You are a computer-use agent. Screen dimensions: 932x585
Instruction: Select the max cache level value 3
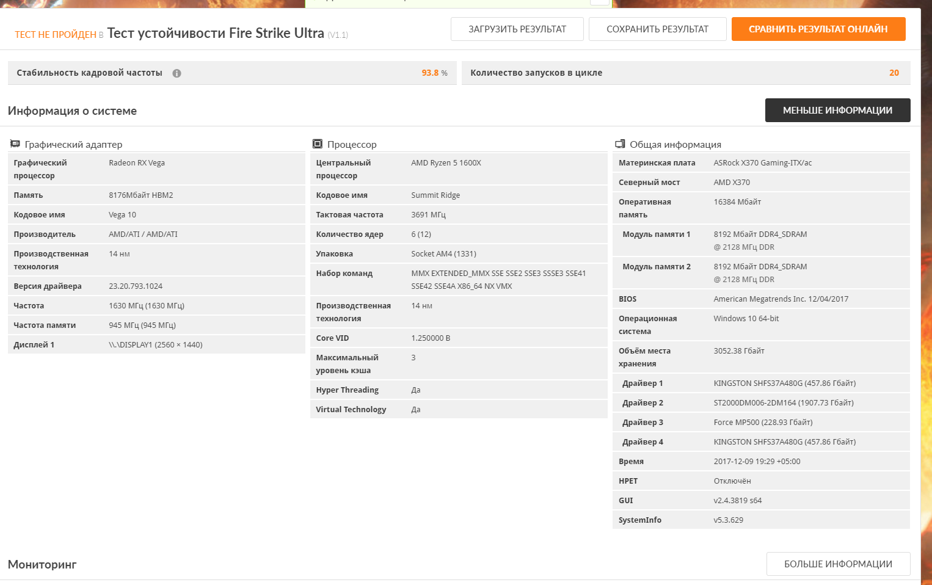point(413,358)
